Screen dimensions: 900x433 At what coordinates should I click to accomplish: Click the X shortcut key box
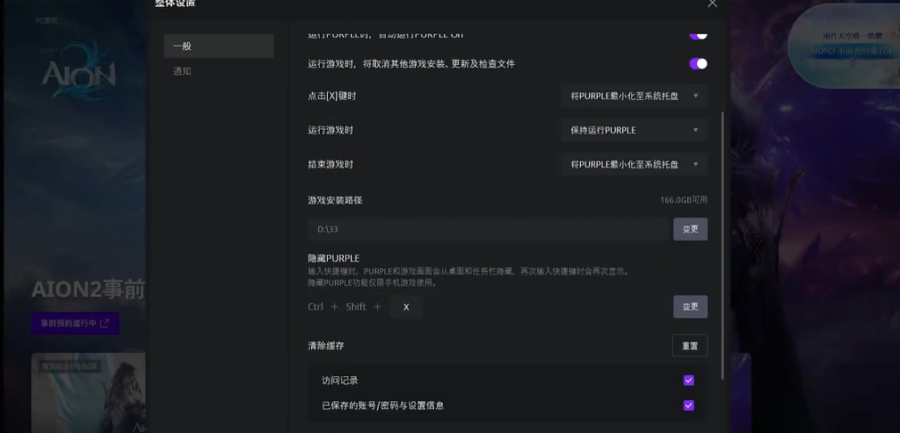click(405, 307)
